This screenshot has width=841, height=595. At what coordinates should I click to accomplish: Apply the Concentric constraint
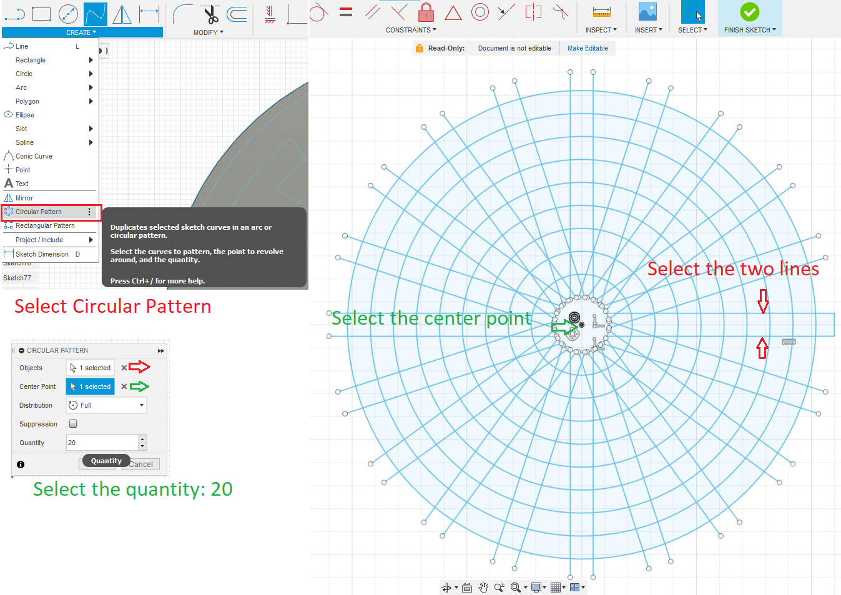[480, 12]
